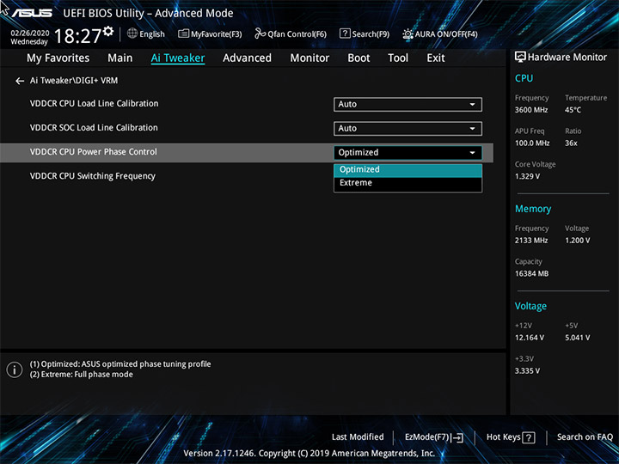Click the Memory voltage value 1.200 V
The image size is (619, 464).
pyautogui.click(x=578, y=241)
